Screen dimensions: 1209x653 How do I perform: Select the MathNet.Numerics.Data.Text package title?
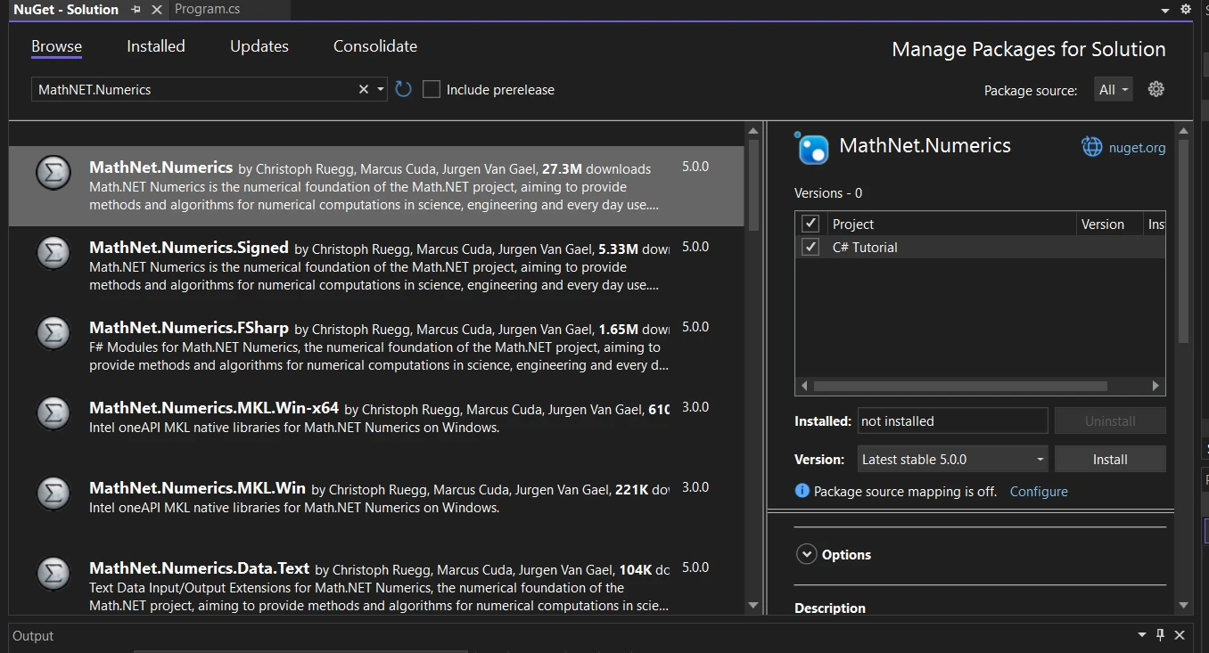(200, 568)
